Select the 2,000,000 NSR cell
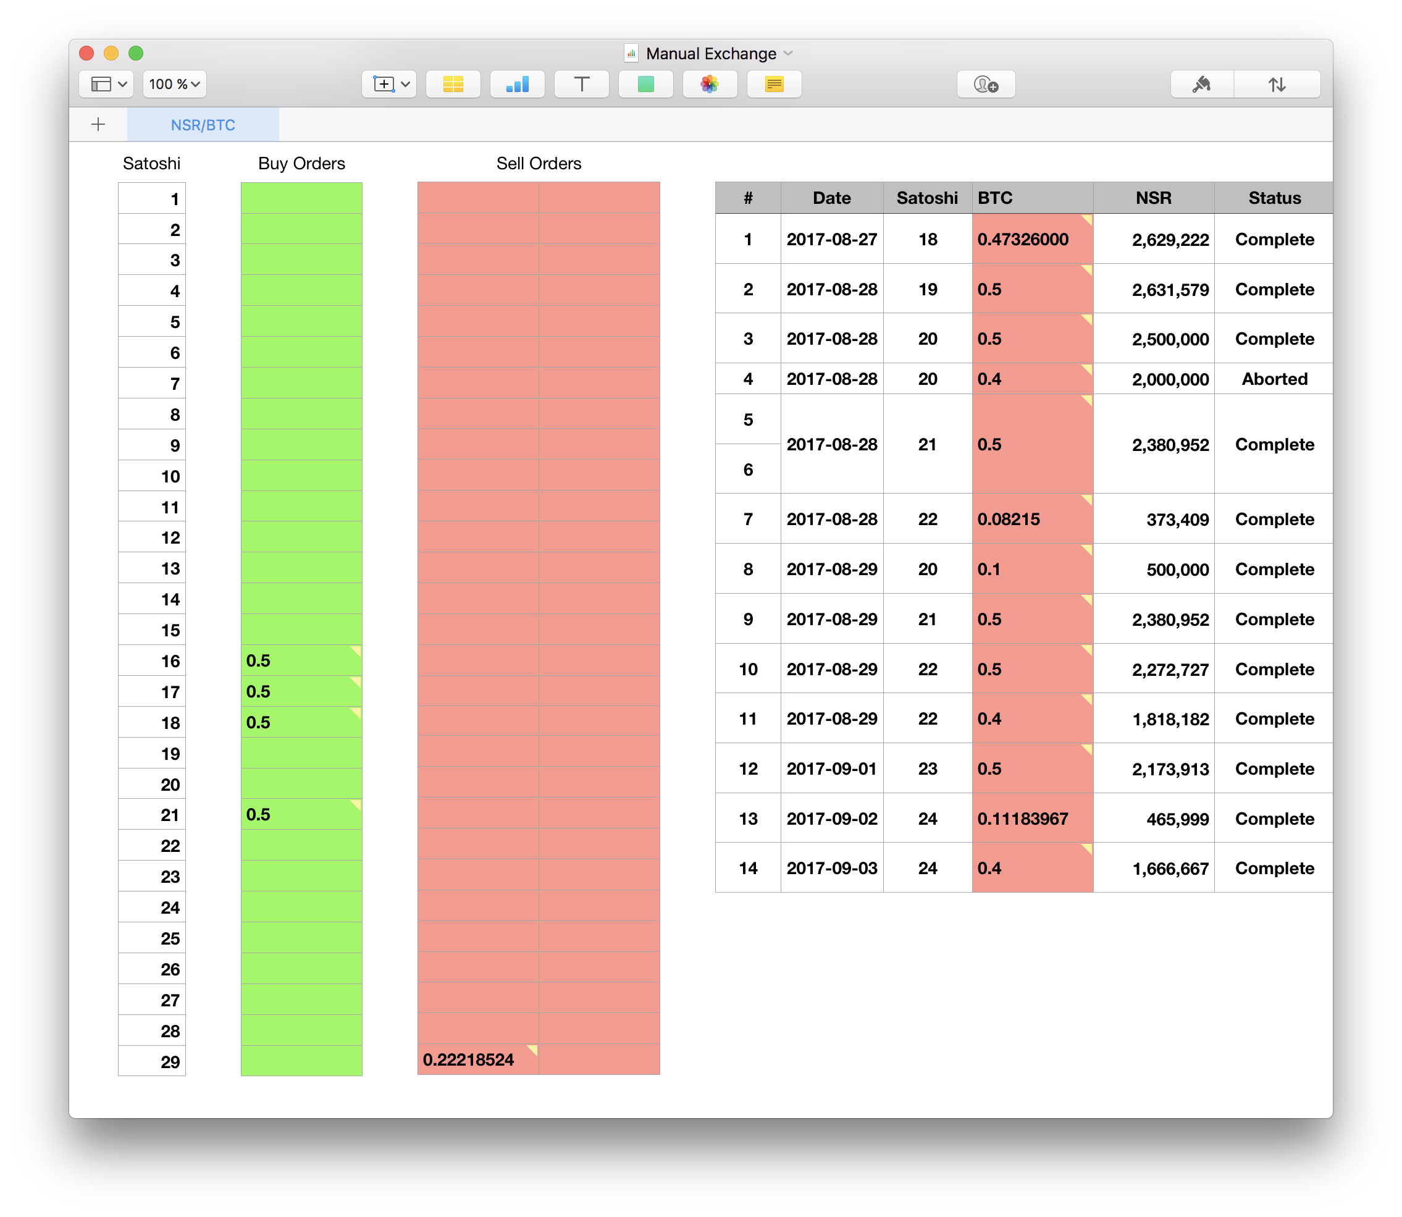 click(1154, 379)
